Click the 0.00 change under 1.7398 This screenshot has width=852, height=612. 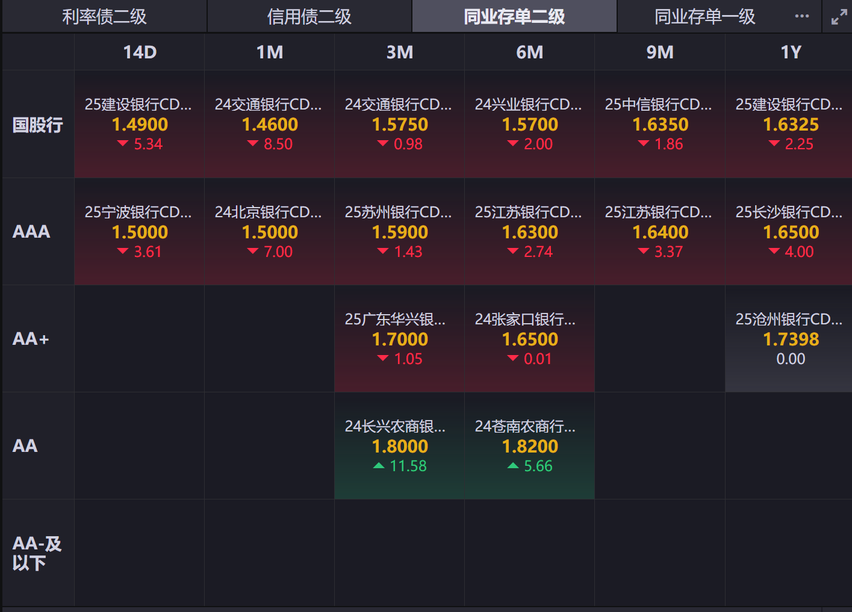791,359
